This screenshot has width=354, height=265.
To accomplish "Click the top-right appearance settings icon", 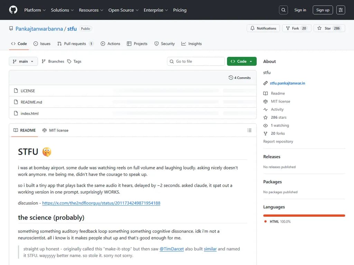I will point(341,10).
